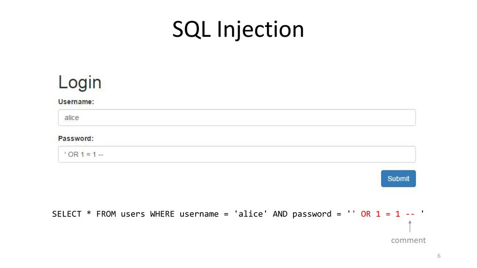The height and width of the screenshot is (268, 477).
Task: Click the final black quote ending the query
Action: pos(422,212)
